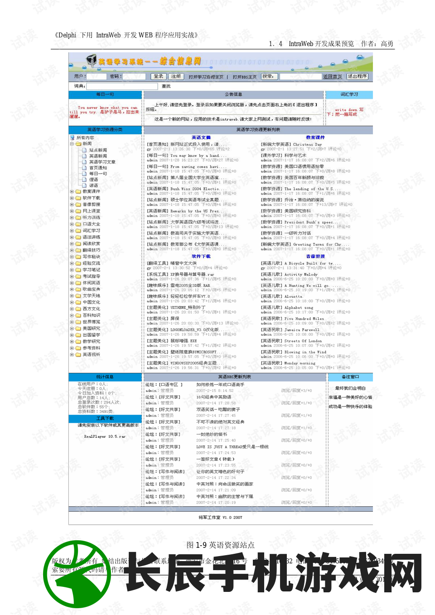
Task: Click the 教案课件 folder icon
Action: tap(78, 191)
